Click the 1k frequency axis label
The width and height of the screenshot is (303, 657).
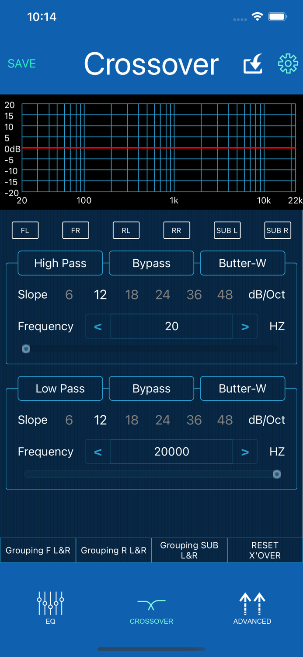pyautogui.click(x=174, y=201)
